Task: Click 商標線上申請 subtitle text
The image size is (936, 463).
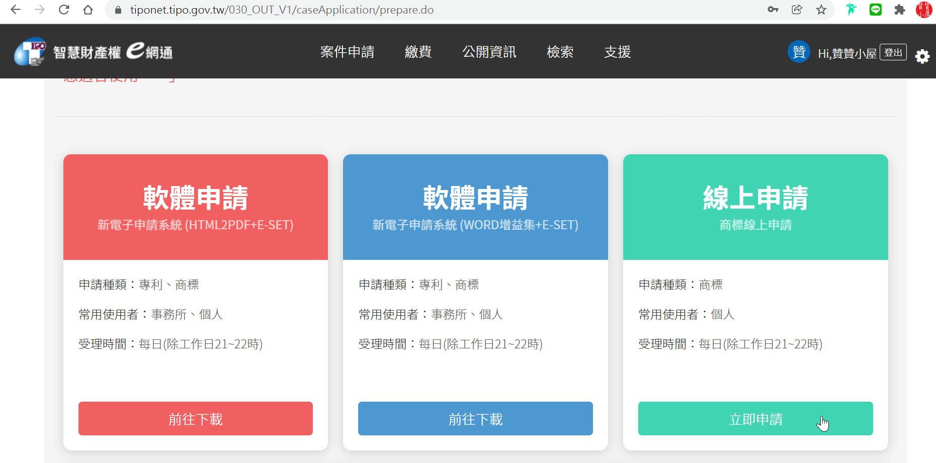Action: (755, 225)
